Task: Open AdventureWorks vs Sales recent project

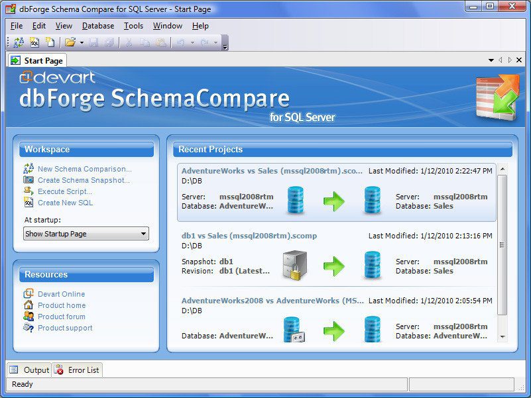Action: point(337,192)
